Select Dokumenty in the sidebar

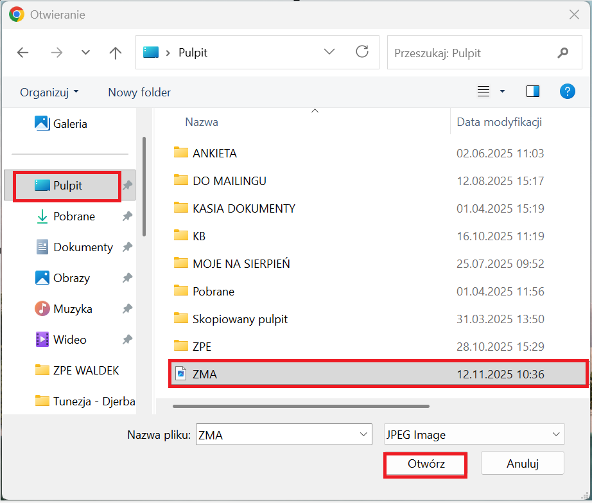coord(83,247)
